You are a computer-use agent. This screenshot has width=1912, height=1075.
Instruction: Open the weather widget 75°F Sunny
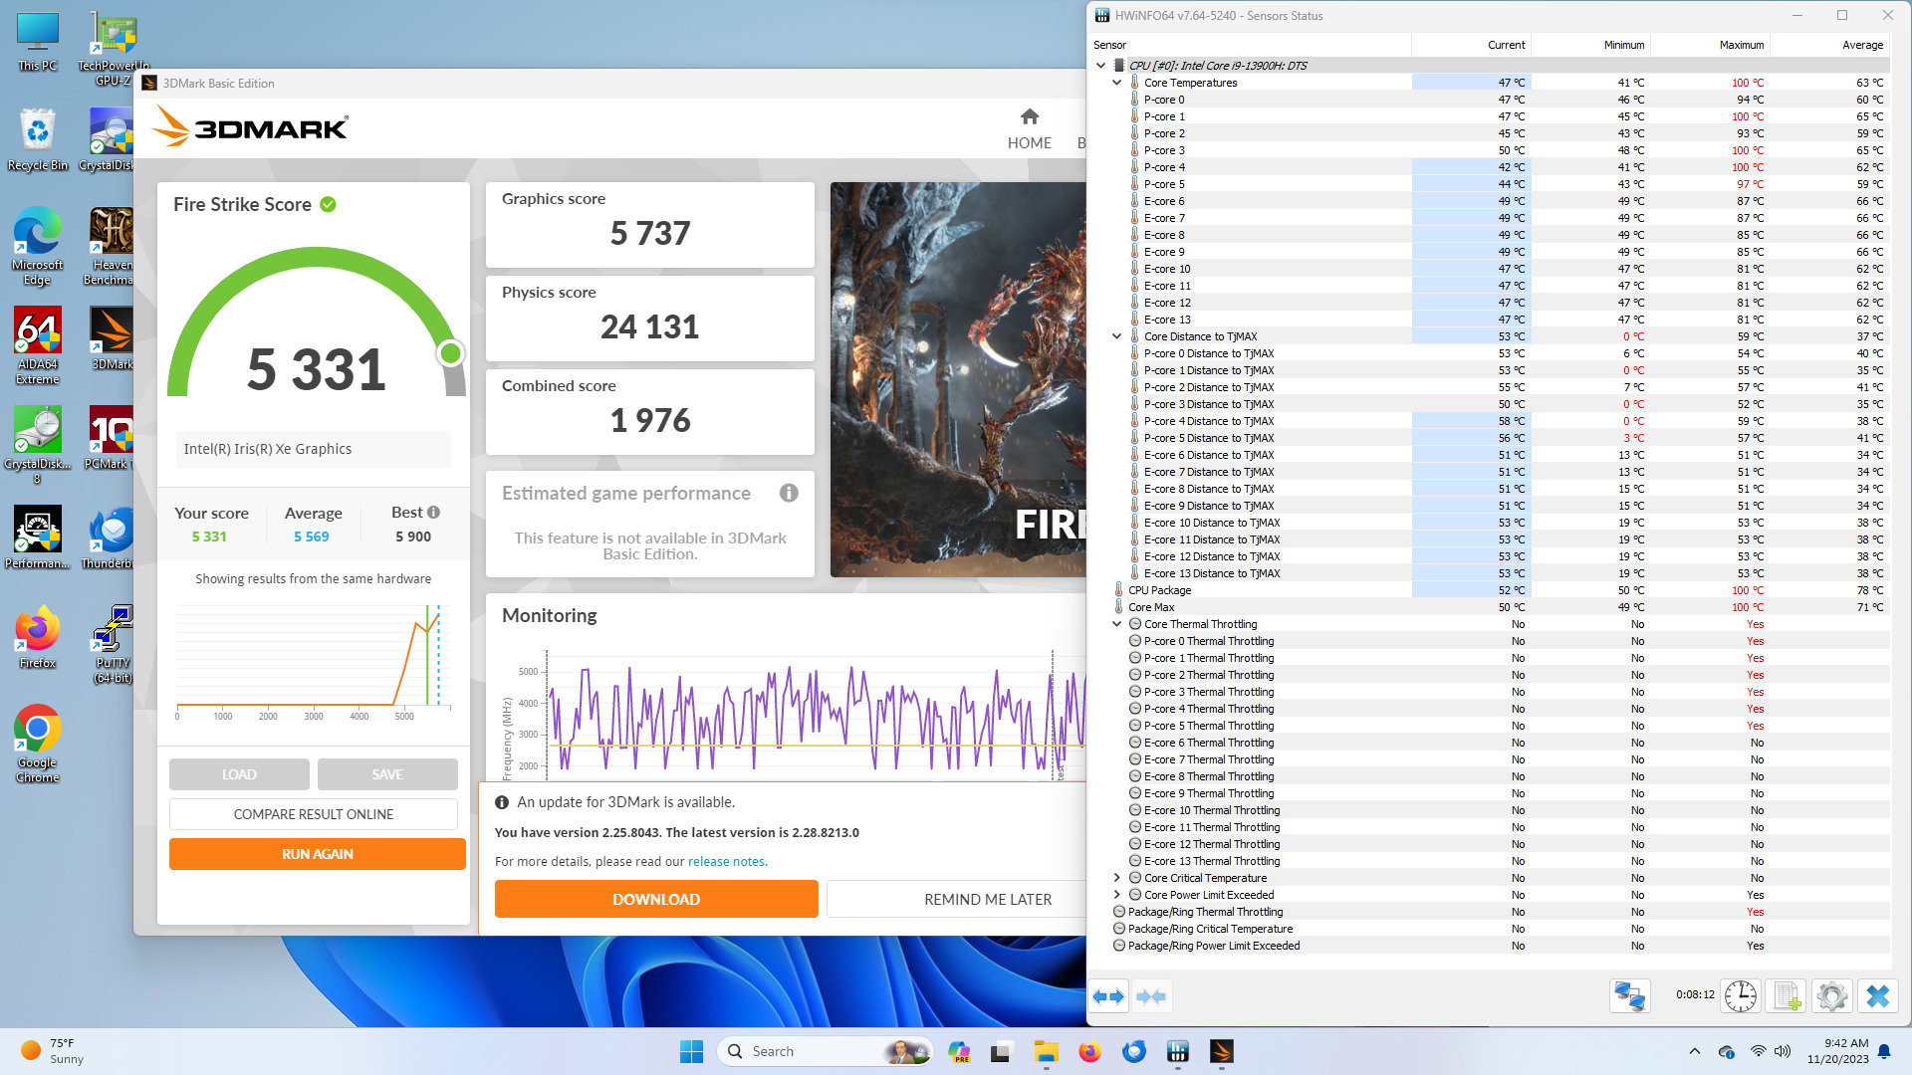[53, 1051]
